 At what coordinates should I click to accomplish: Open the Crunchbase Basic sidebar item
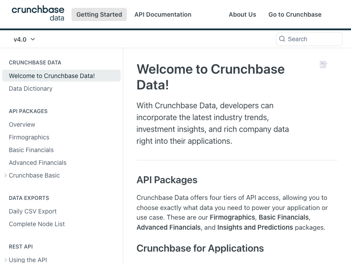point(34,176)
